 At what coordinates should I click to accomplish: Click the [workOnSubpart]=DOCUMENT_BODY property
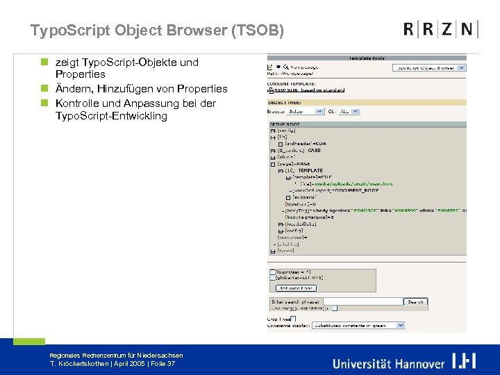335,191
